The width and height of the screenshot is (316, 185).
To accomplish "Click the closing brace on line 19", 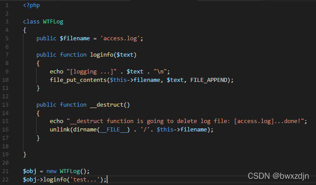I will click(25, 154).
